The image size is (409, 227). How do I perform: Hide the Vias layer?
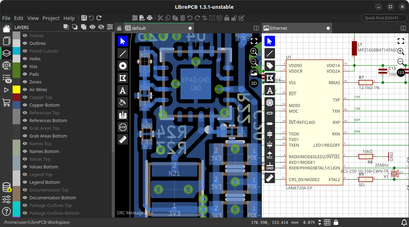25,66
